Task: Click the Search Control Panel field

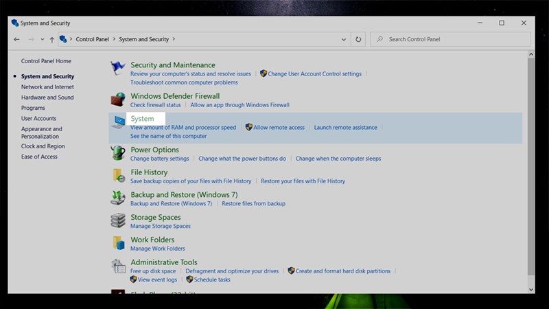Action: pyautogui.click(x=450, y=39)
